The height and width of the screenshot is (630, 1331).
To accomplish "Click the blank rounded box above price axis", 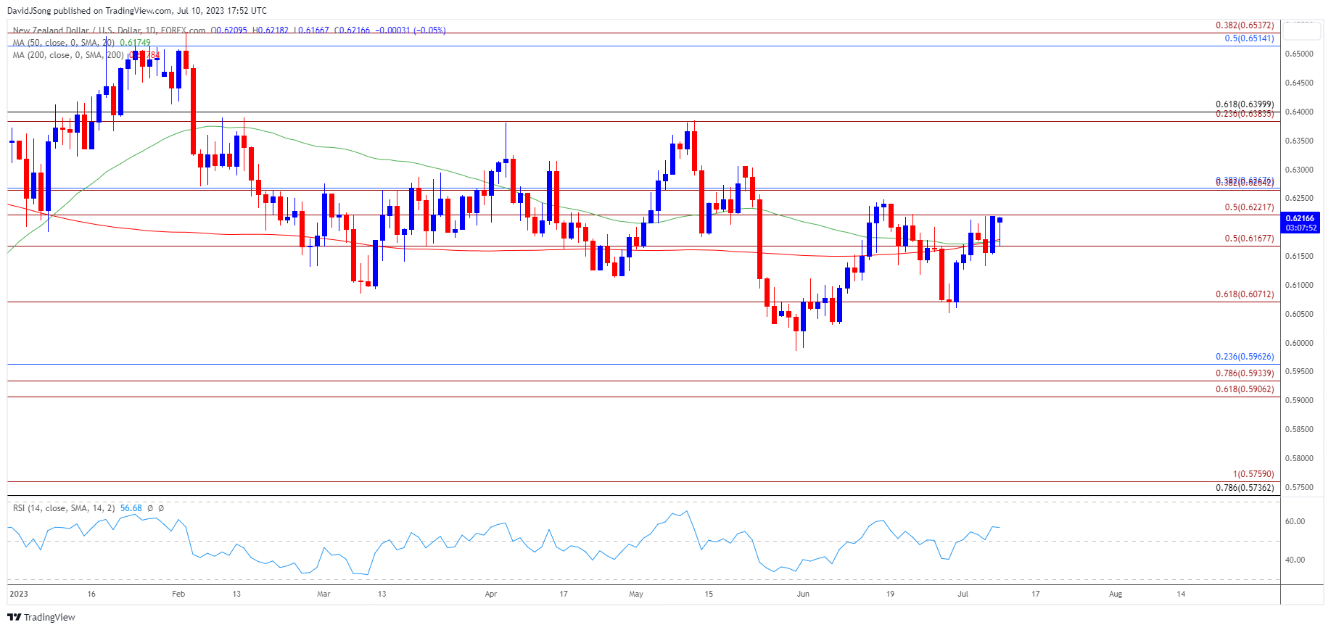I will [x=1301, y=30].
